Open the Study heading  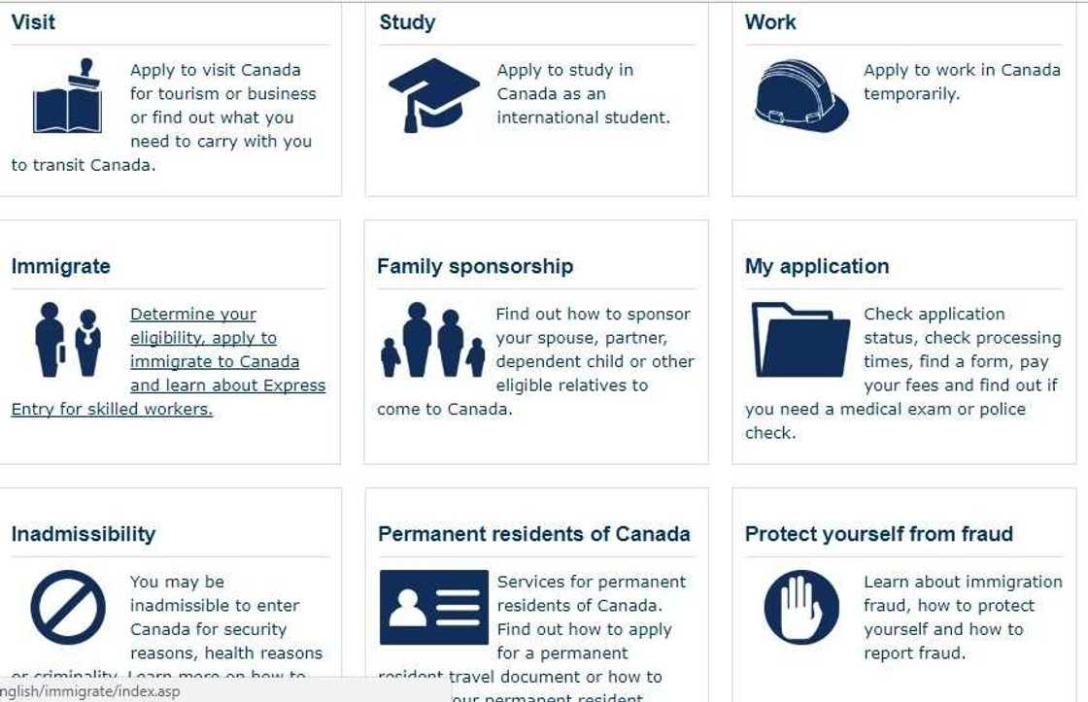click(x=407, y=22)
